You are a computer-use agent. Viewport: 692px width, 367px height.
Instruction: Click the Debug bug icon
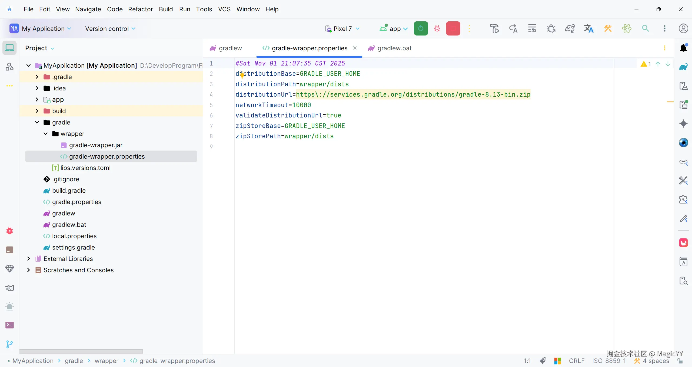click(x=437, y=28)
